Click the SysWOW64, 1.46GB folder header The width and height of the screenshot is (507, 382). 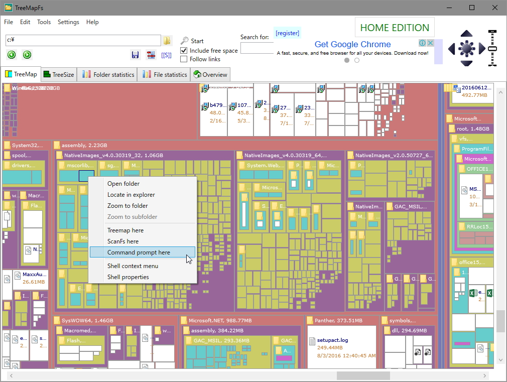(x=87, y=320)
